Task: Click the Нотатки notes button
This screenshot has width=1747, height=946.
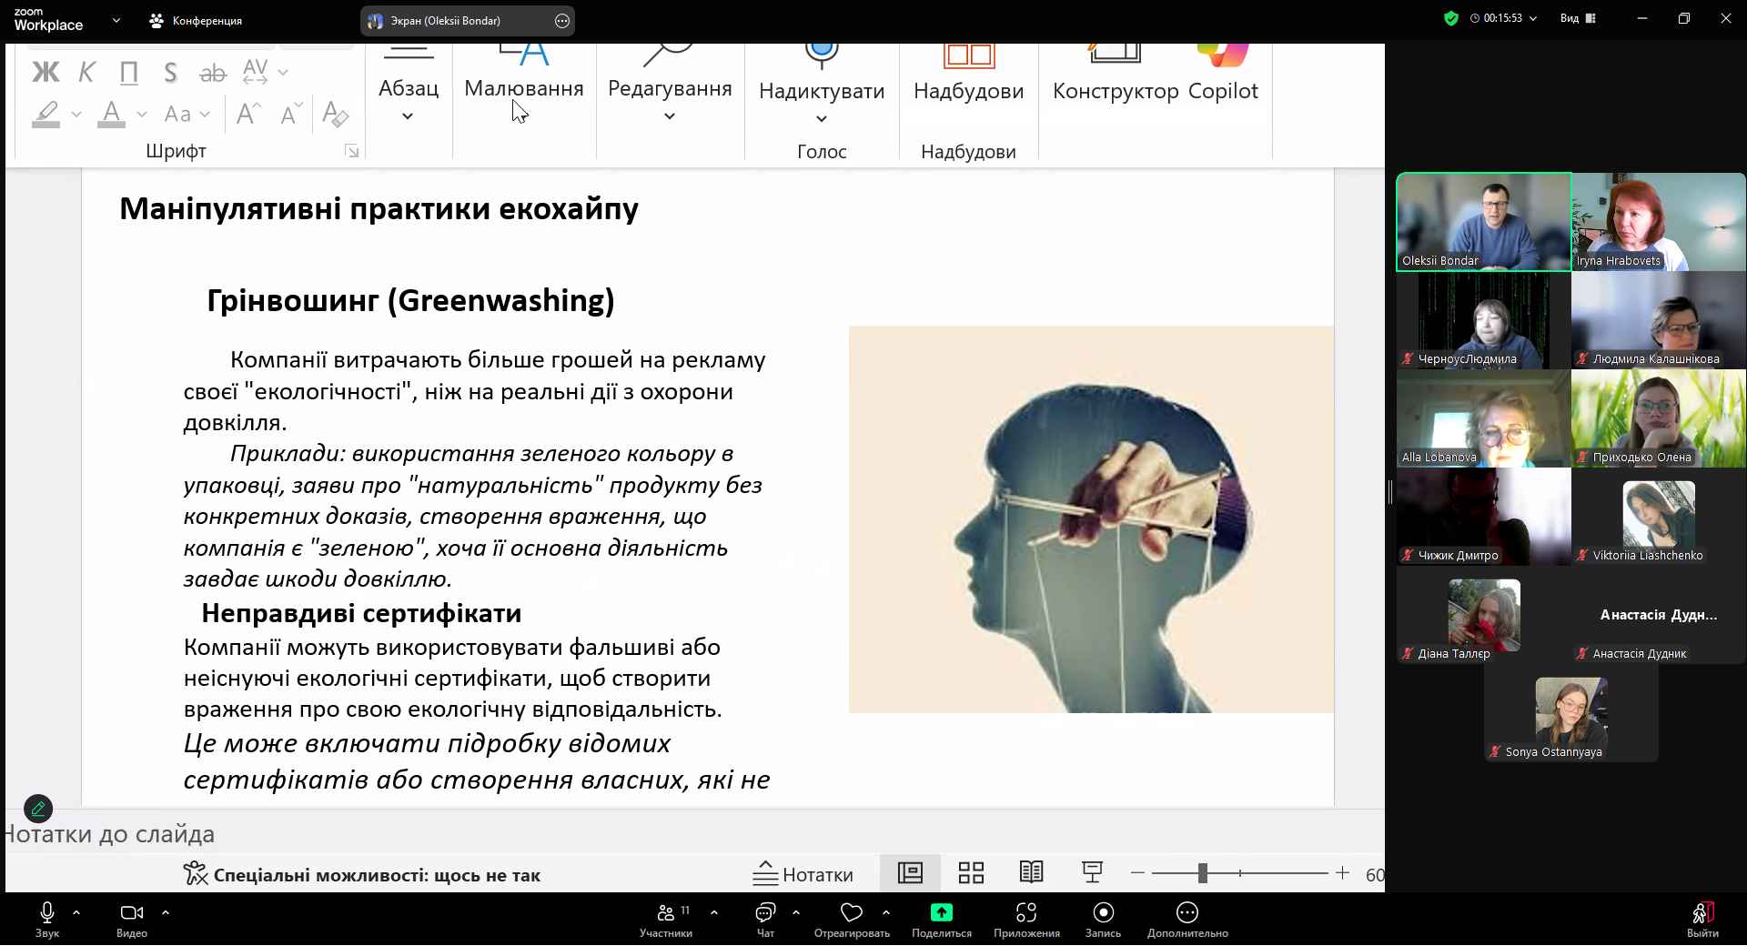Action: (803, 874)
